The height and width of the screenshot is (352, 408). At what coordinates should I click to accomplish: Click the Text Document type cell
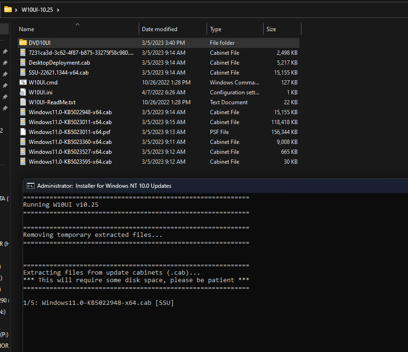tap(228, 102)
